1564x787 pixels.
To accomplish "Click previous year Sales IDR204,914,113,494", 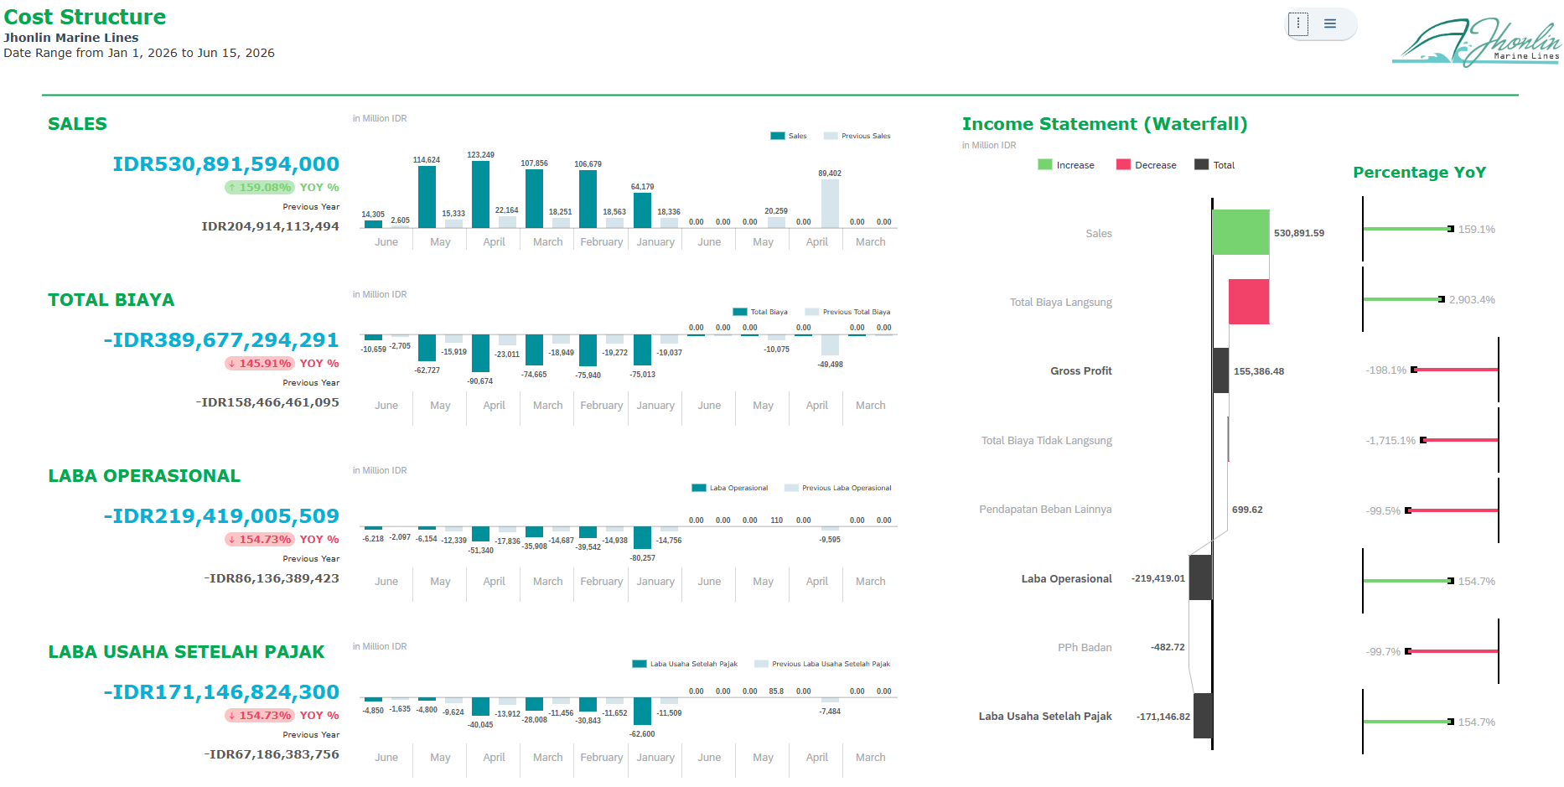I will (x=271, y=226).
